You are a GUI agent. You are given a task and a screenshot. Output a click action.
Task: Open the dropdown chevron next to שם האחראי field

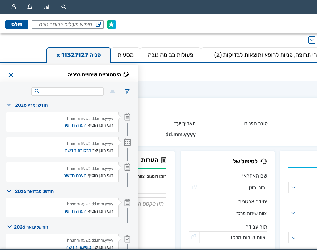[x=293, y=187]
